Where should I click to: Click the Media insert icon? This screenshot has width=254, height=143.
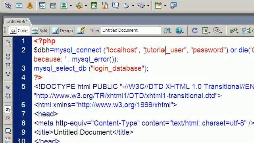point(79,6)
